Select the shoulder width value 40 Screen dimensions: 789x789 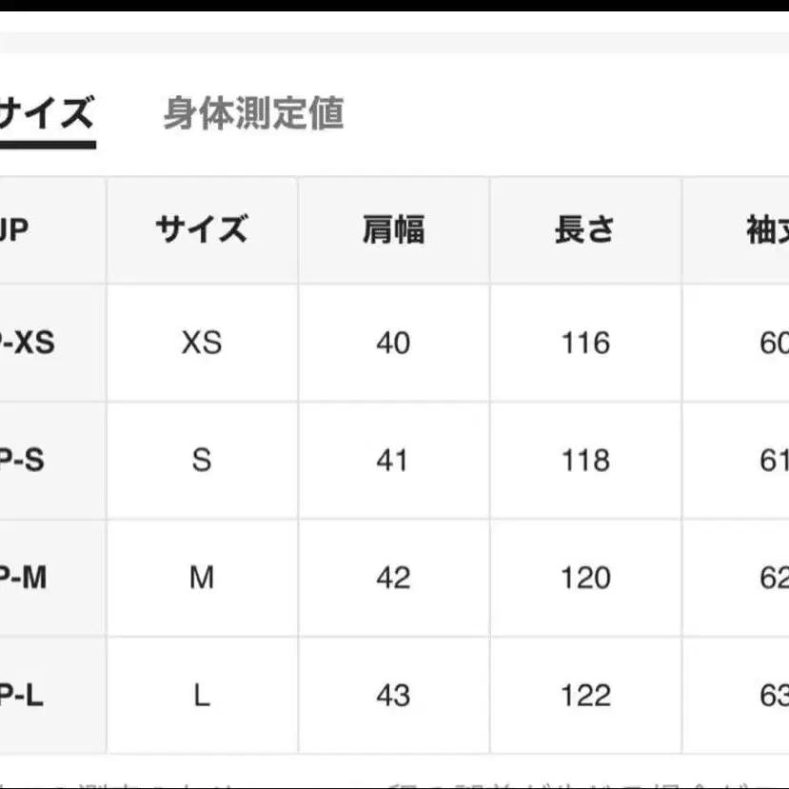[393, 342]
